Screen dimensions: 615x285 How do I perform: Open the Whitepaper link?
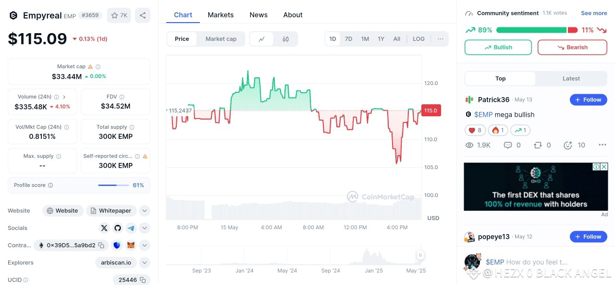point(111,211)
